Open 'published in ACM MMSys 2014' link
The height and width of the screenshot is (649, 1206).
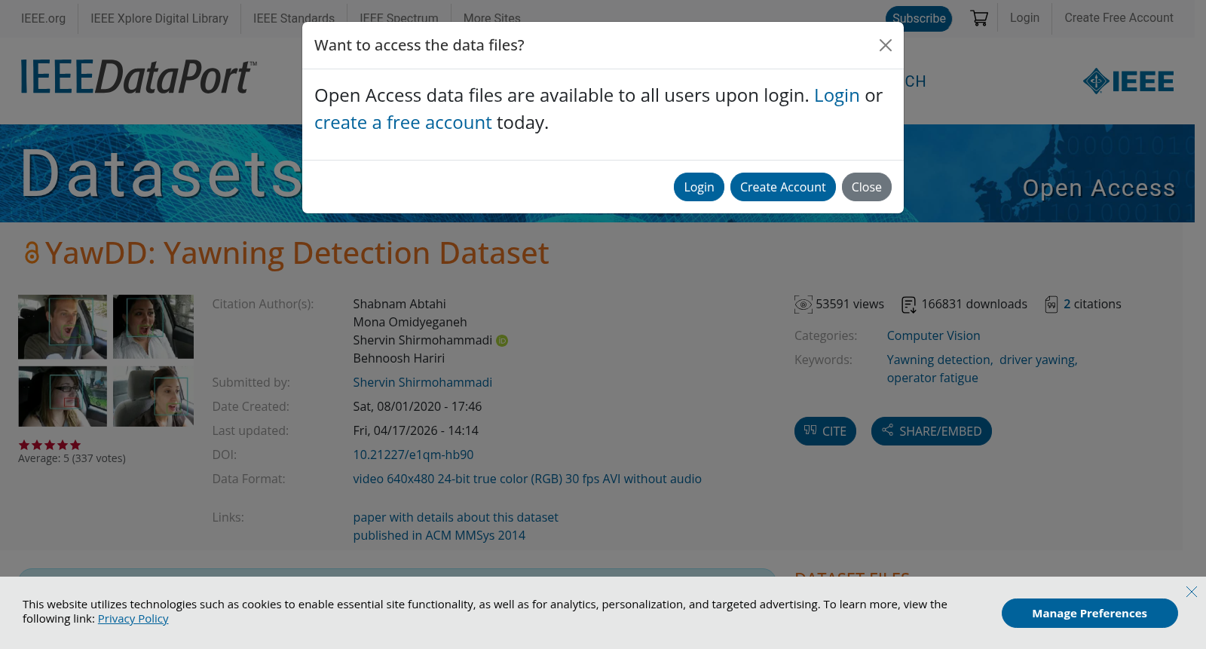(x=439, y=536)
